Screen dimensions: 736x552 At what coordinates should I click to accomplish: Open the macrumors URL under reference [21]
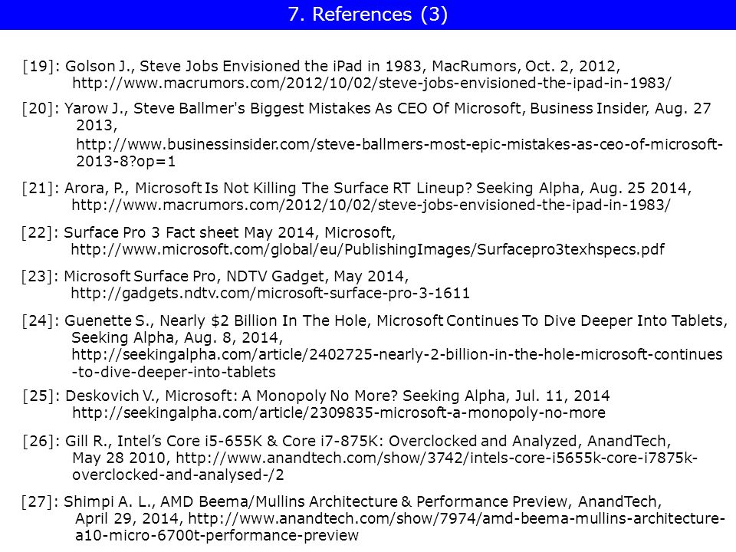pyautogui.click(x=371, y=205)
